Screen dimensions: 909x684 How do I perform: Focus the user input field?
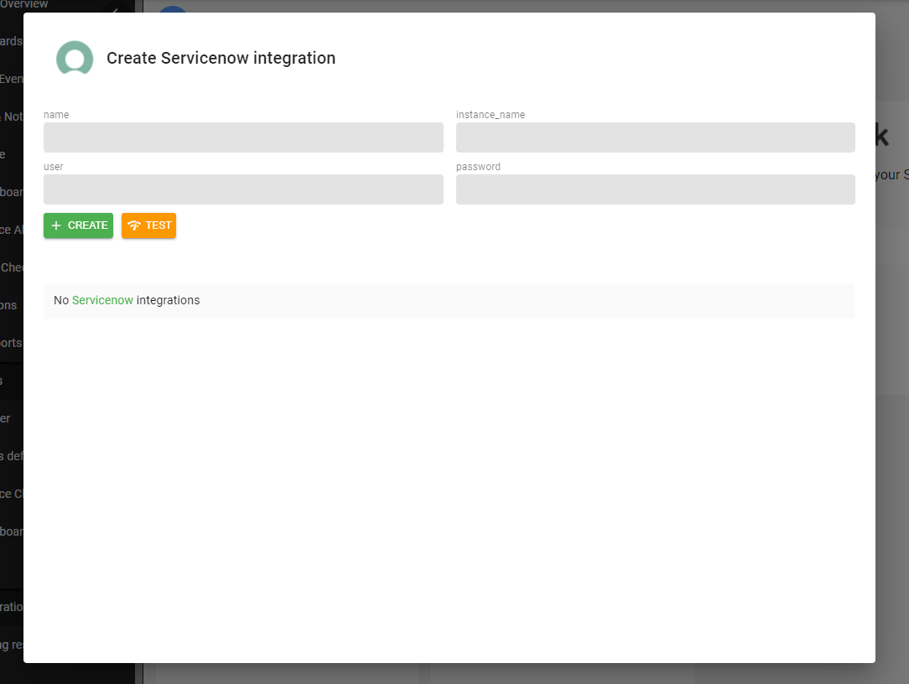pyautogui.click(x=243, y=189)
